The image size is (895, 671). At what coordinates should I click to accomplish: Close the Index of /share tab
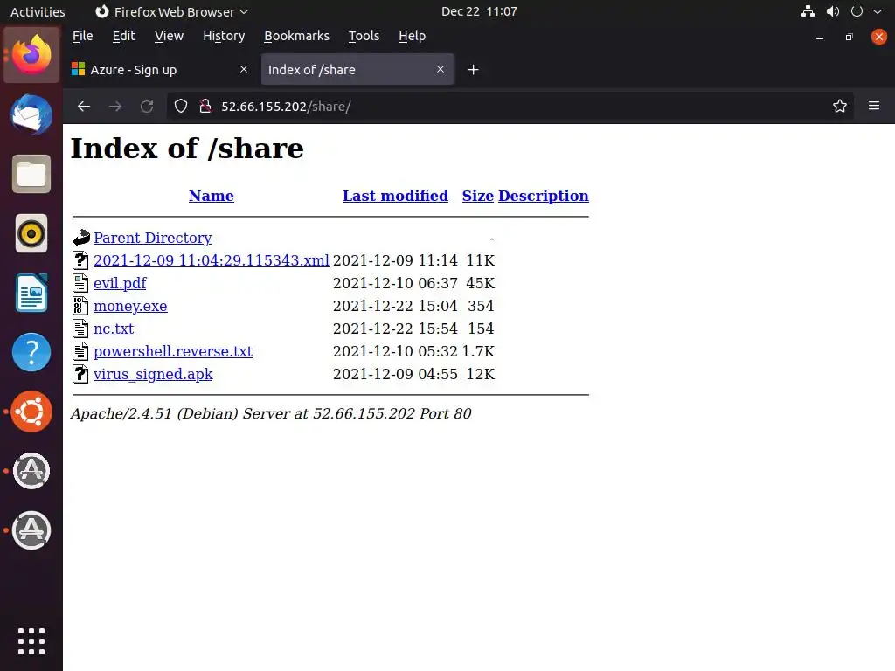click(x=441, y=69)
